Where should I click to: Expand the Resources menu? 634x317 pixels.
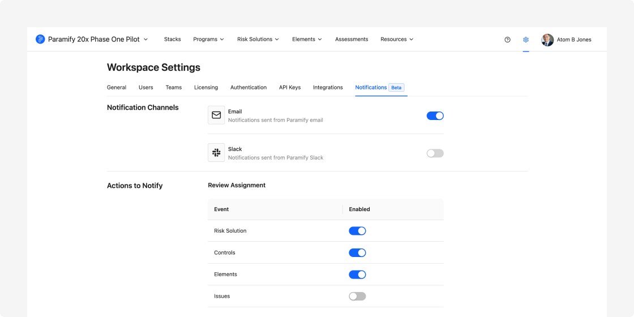click(x=397, y=39)
